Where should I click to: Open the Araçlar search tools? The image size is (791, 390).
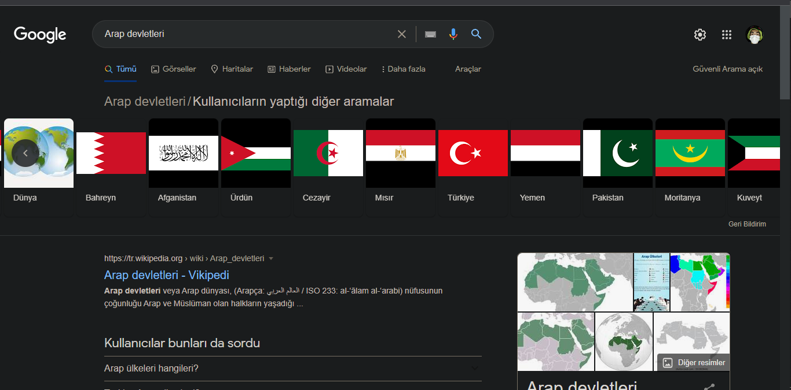click(x=468, y=69)
